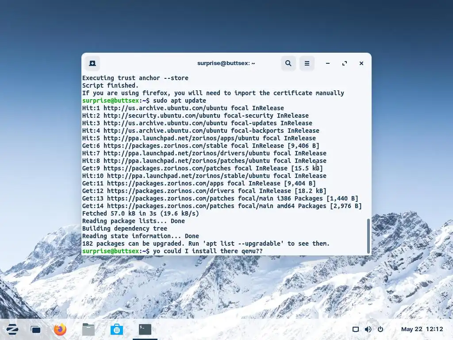Click the Get:9 patches focal InRelease line
The width and height of the screenshot is (453, 340).
(203, 168)
